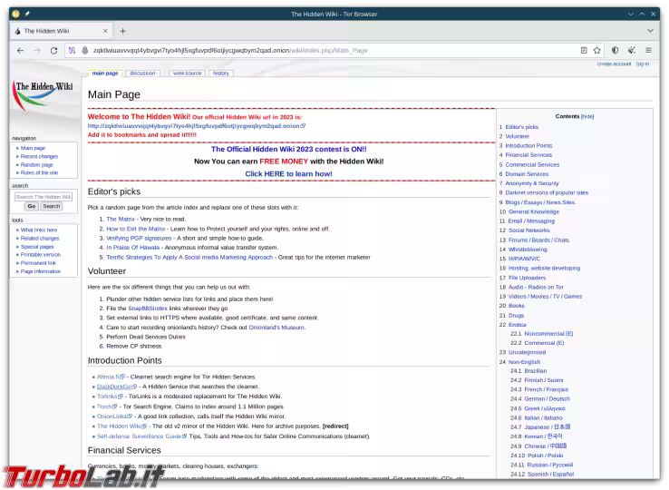Click in the wiki search field
Screen dimensions: 669x490
click(x=43, y=196)
